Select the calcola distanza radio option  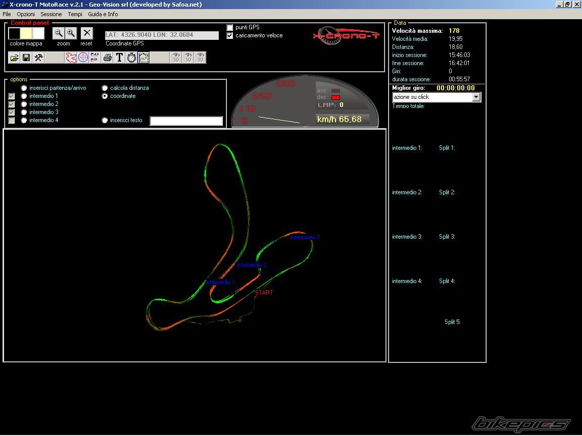click(x=105, y=88)
